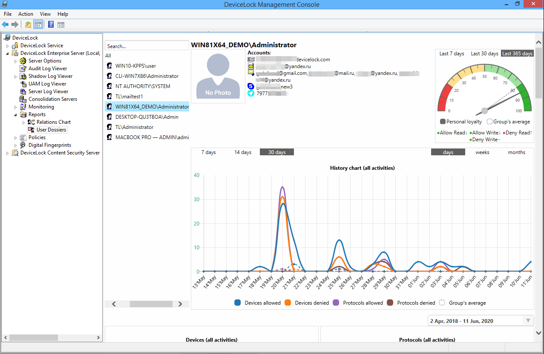This screenshot has width=544, height=354.
Task: Click the folder up-level toolbar icon
Action: click(x=28, y=25)
